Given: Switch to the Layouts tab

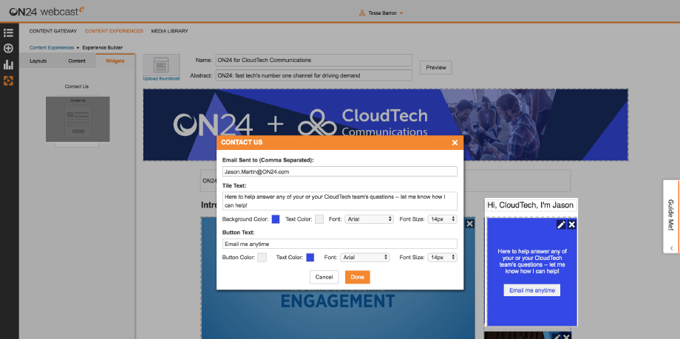Looking at the screenshot, I should (x=38, y=61).
